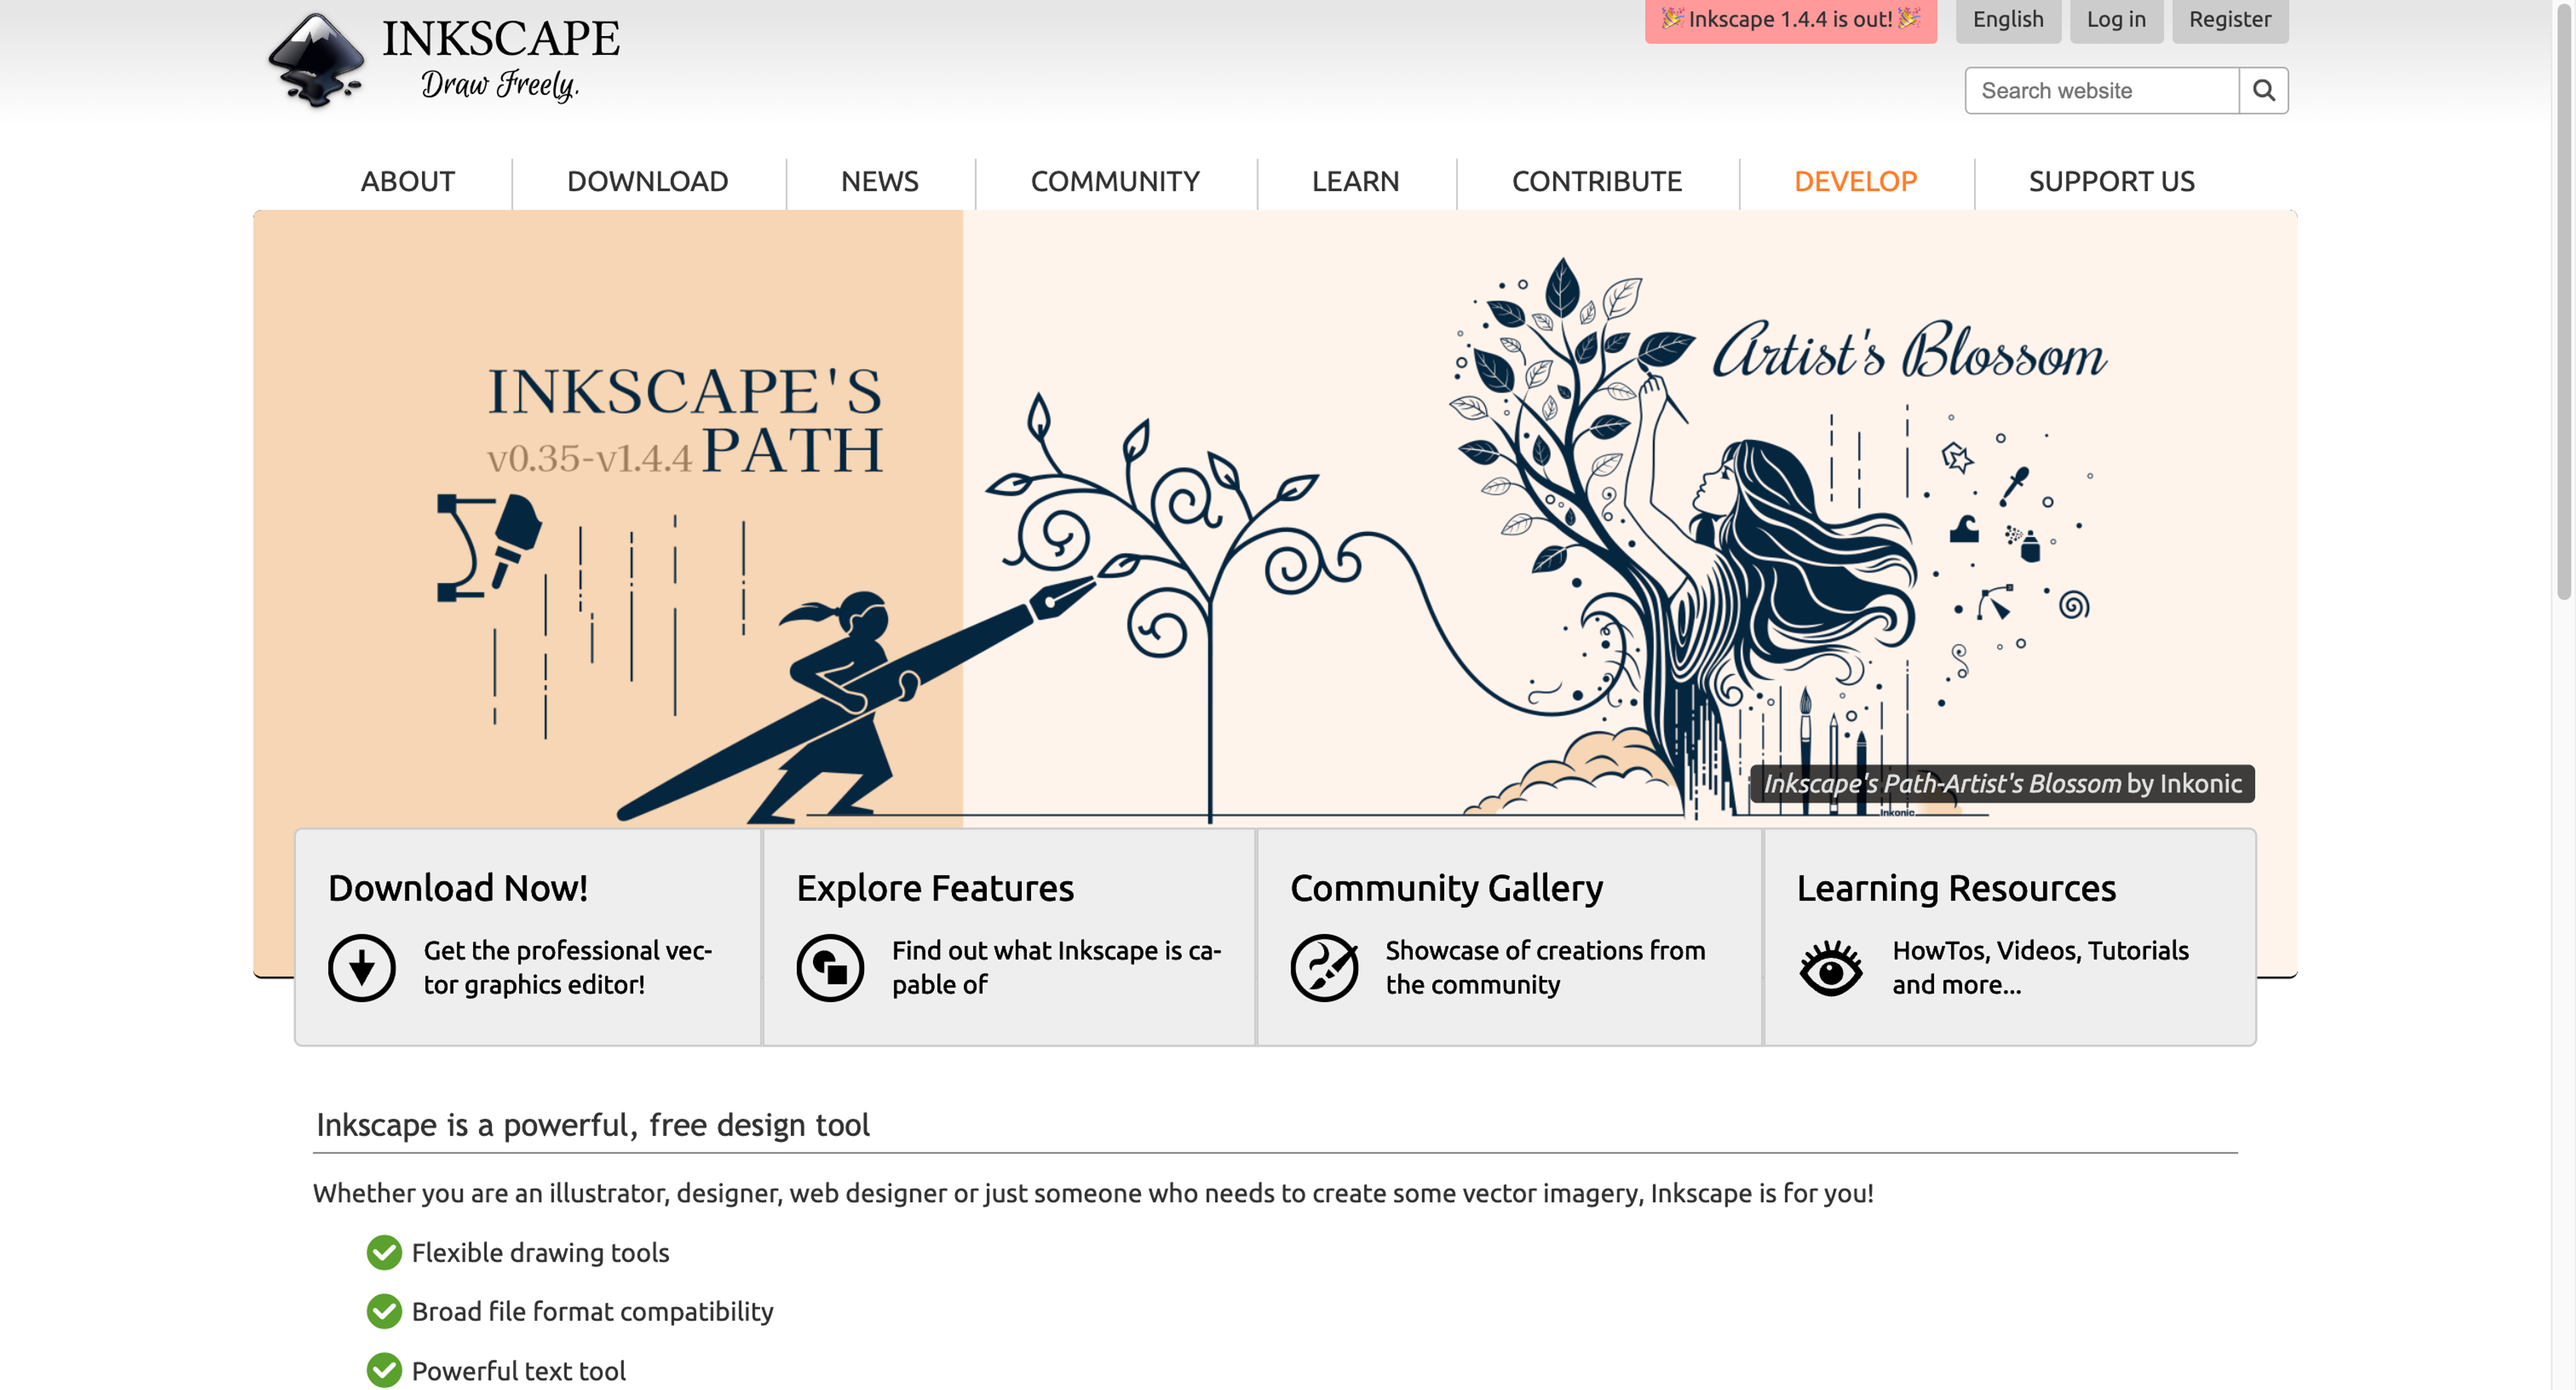Click the Community Gallery brush icon

(1324, 967)
